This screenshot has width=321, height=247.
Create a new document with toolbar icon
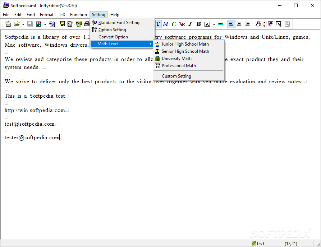point(8,24)
